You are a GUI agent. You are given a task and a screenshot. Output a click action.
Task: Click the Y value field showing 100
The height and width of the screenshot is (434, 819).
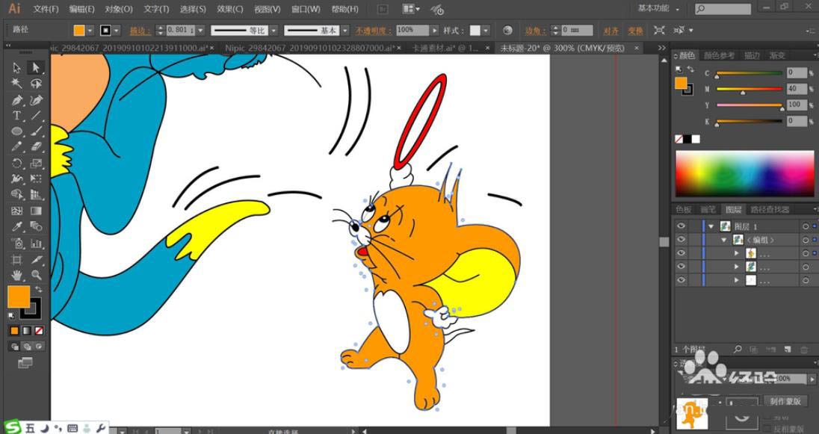coord(797,105)
